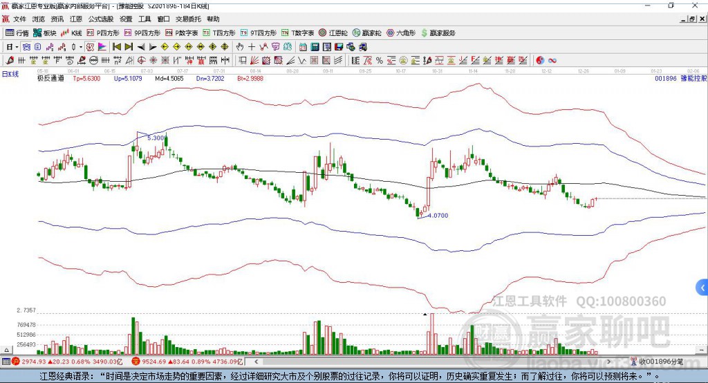The image size is (708, 383).
Task: Click the 收001896分笔 status item
Action: click(x=658, y=362)
